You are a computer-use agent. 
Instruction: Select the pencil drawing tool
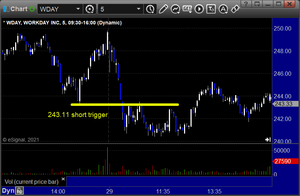coord(163,9)
